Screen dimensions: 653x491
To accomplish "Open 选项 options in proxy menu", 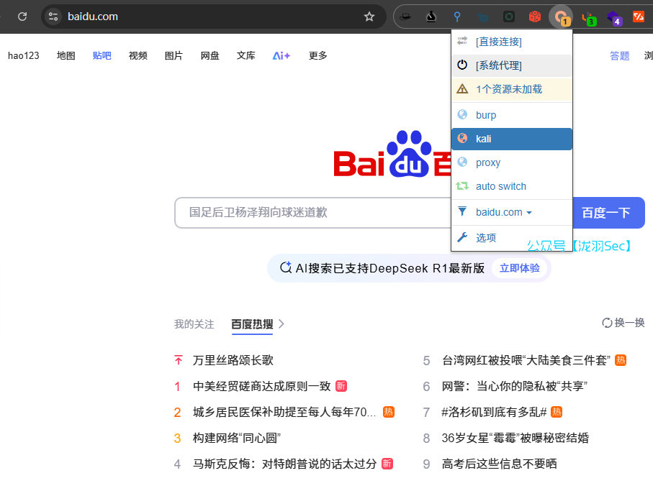I will pyautogui.click(x=485, y=237).
